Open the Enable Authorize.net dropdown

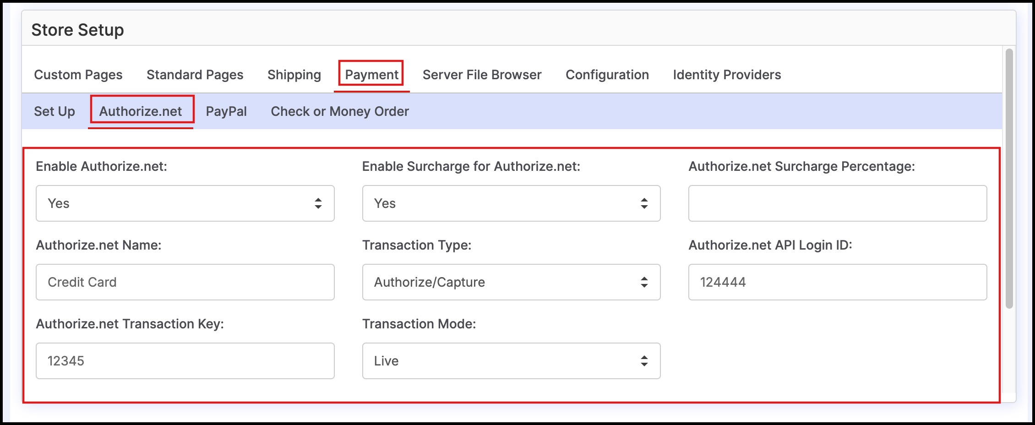click(185, 203)
